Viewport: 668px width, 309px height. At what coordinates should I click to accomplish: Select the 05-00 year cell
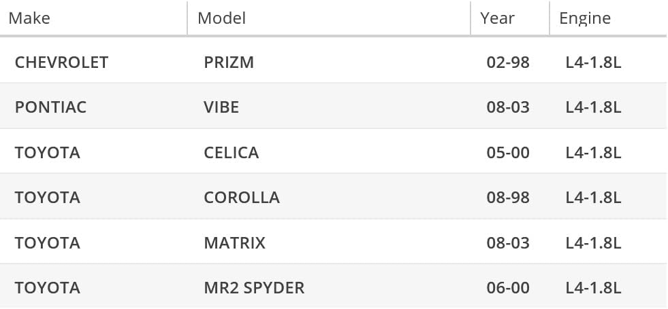coord(508,153)
